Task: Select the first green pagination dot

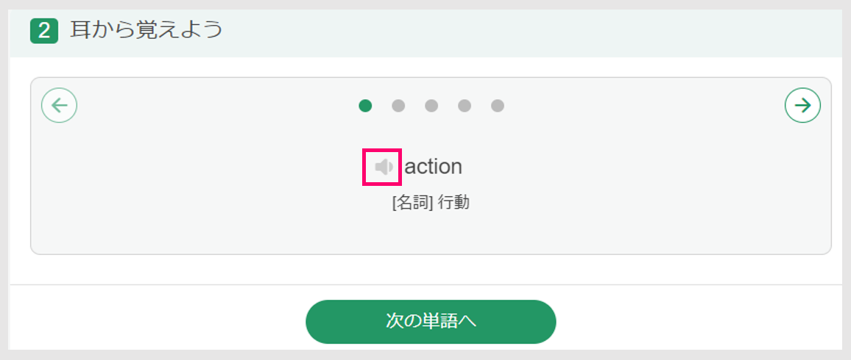Action: coord(365,106)
